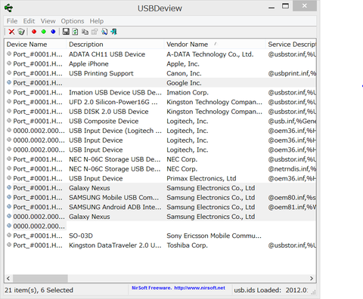Click the @oem81.inf service description cell
Image resolution: width=363 pixels, height=299 pixels.
pos(292,208)
